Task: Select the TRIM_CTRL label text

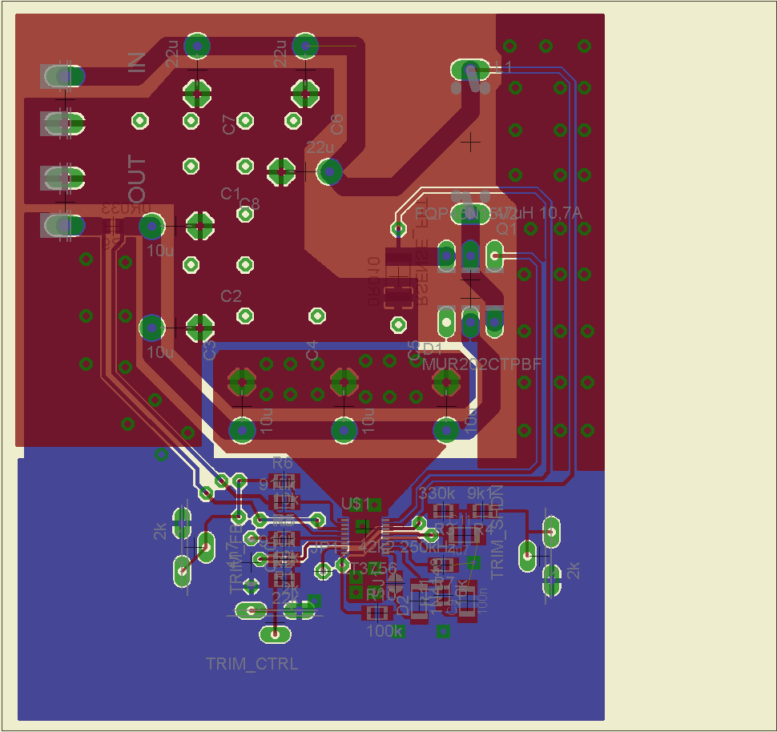Action: click(252, 664)
